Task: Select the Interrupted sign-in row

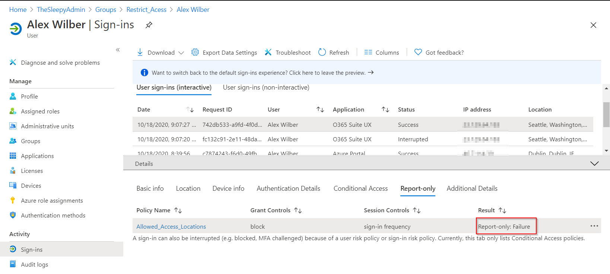Action: click(x=363, y=139)
